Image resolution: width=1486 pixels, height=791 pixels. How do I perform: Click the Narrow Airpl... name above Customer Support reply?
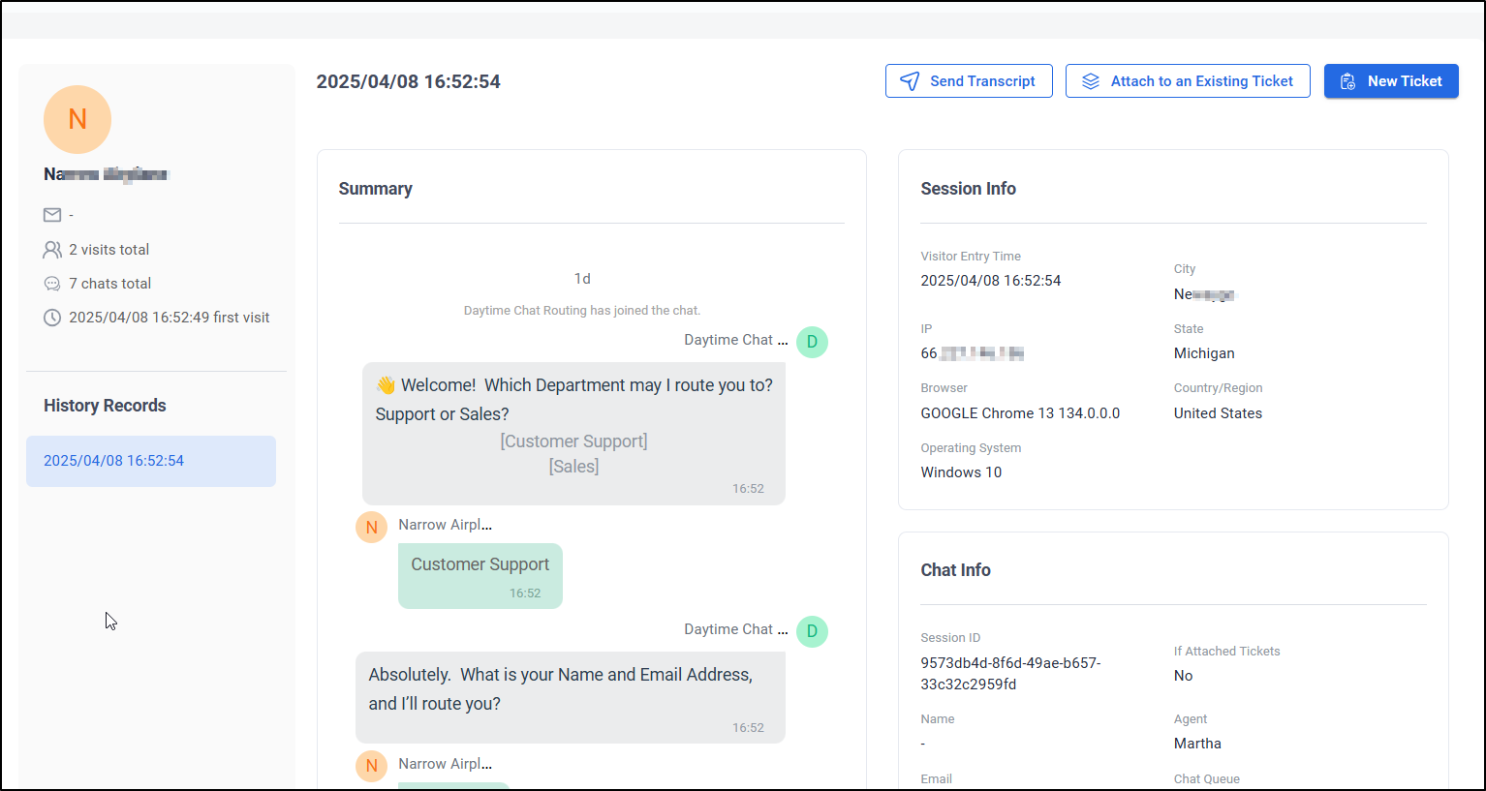point(445,525)
